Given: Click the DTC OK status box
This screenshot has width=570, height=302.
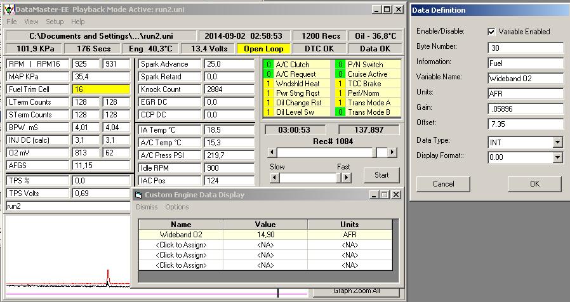Looking at the screenshot, I should point(319,49).
